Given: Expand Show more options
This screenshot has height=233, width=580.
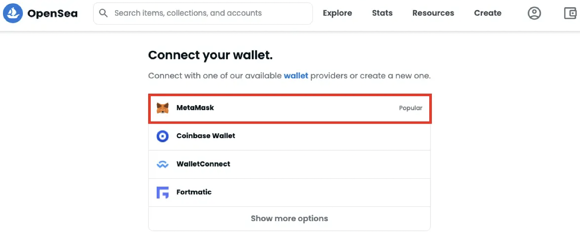Looking at the screenshot, I should click(x=290, y=219).
